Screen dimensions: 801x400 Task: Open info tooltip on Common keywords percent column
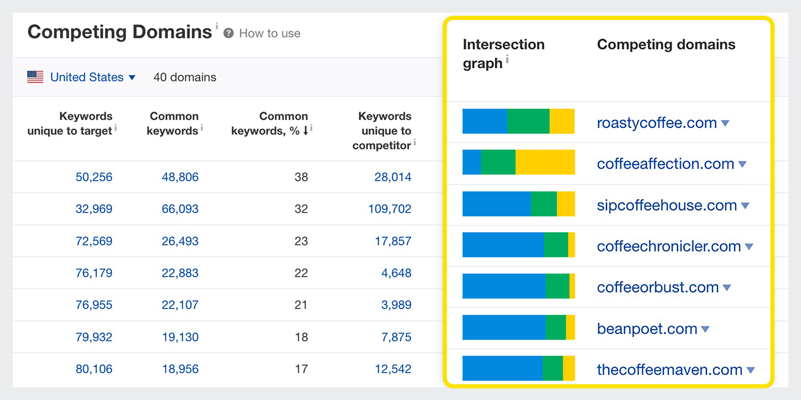[311, 127]
